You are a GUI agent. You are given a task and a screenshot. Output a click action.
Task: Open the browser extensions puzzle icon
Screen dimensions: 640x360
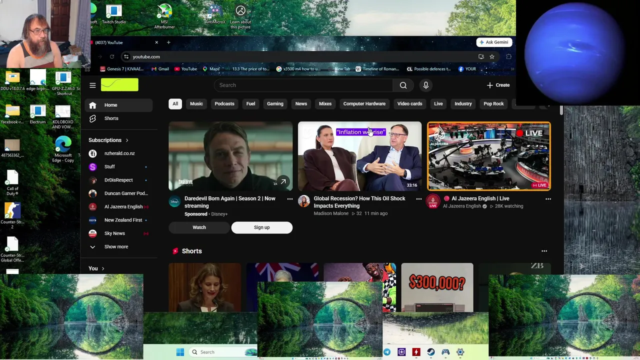point(508,56)
